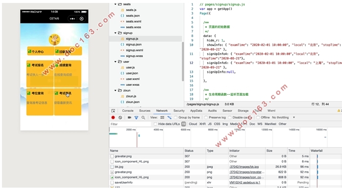Switch to AppData tab
Viewport: 342px width, 194px height.
(x=196, y=111)
